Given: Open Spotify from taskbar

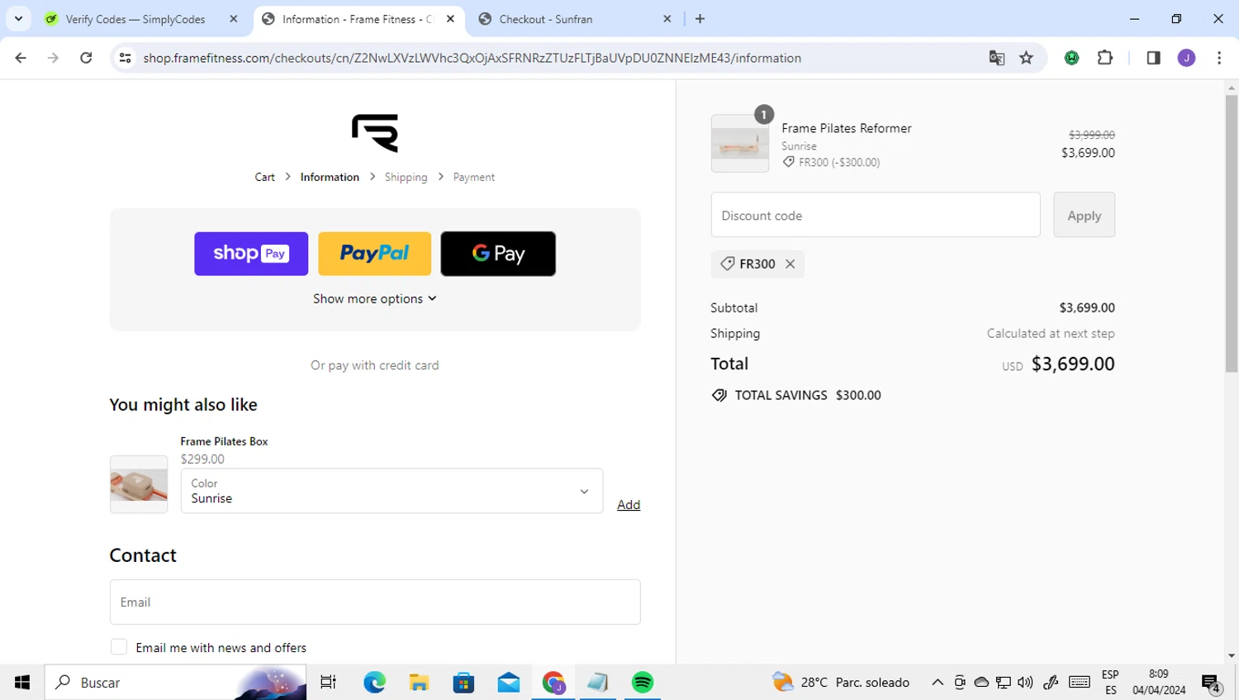Looking at the screenshot, I should (x=643, y=683).
